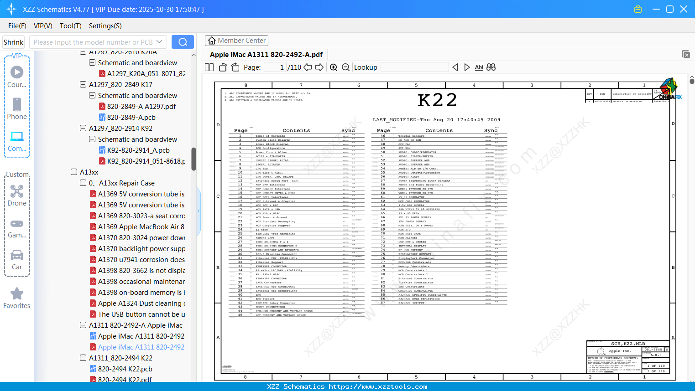Jump to previous lookup result
Viewport: 695px width, 391px height.
(x=455, y=67)
